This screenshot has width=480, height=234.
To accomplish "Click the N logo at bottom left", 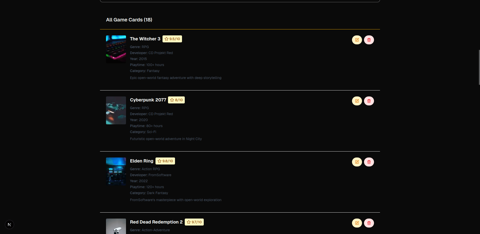I will coord(9,224).
